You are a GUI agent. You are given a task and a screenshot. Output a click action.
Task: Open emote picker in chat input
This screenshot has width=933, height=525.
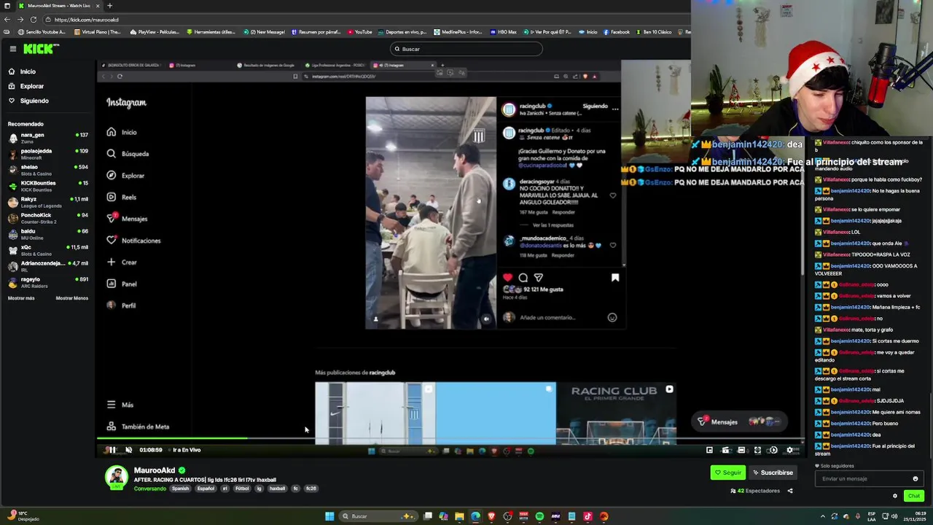pos(916,479)
